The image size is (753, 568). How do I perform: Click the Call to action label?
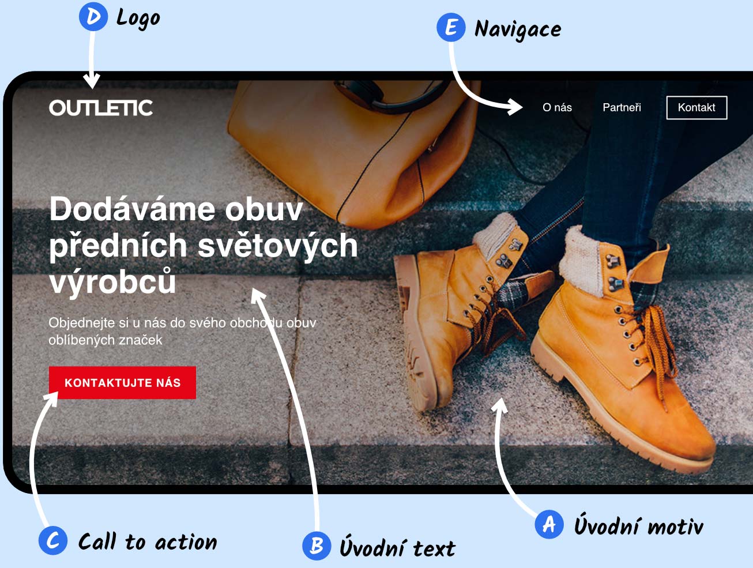148,541
